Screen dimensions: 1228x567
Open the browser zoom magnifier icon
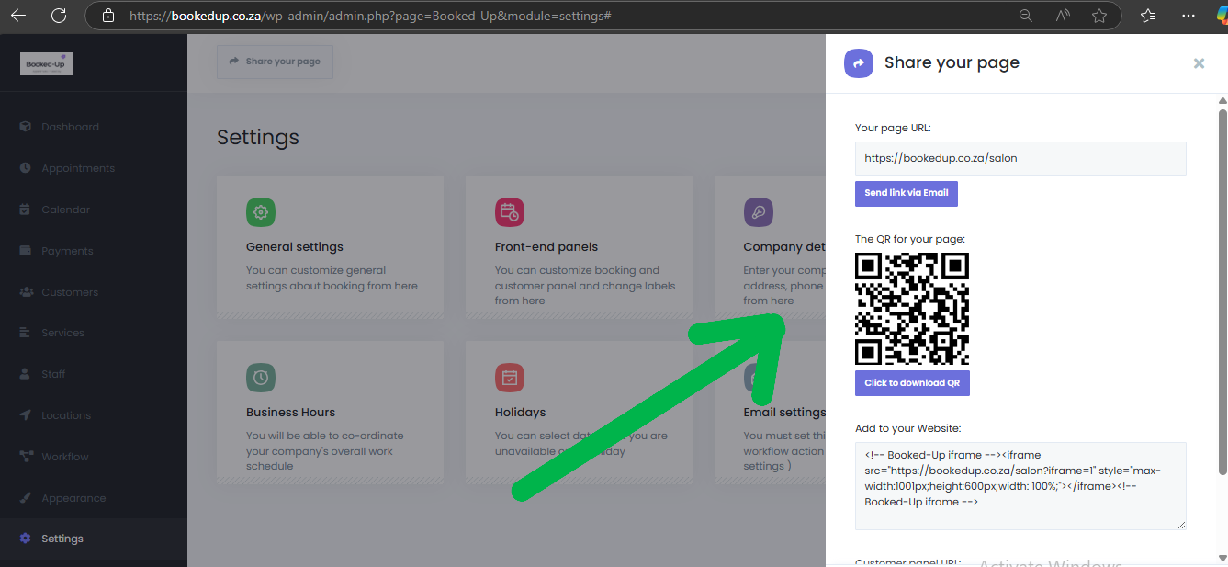point(1026,16)
